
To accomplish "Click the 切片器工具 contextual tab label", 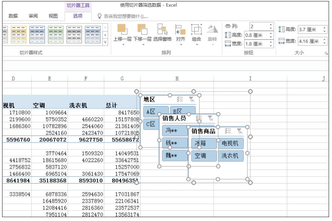I will 78,5.
